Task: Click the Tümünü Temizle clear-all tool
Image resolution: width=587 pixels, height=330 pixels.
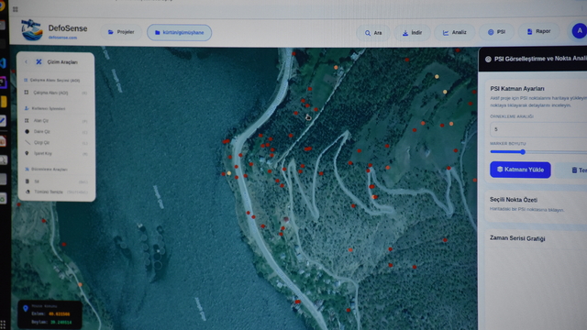Action: 56,192
